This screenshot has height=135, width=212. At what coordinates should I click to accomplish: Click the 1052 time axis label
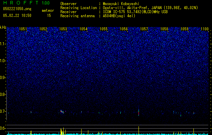43,29
